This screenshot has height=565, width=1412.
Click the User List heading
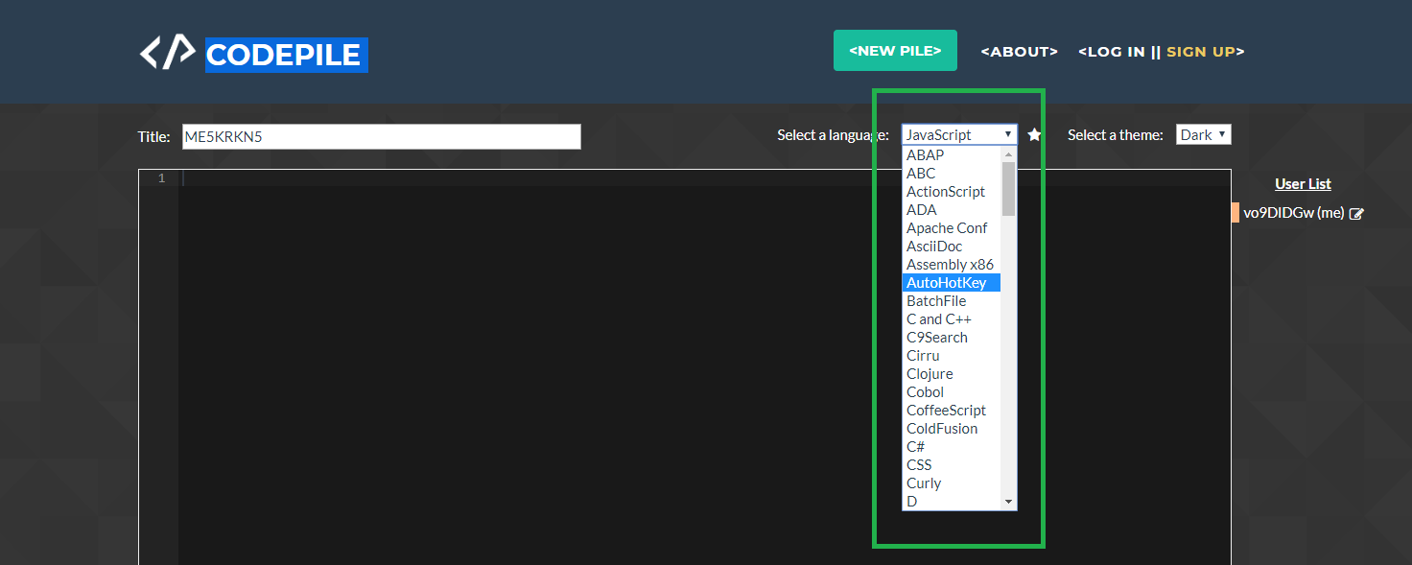click(x=1303, y=184)
